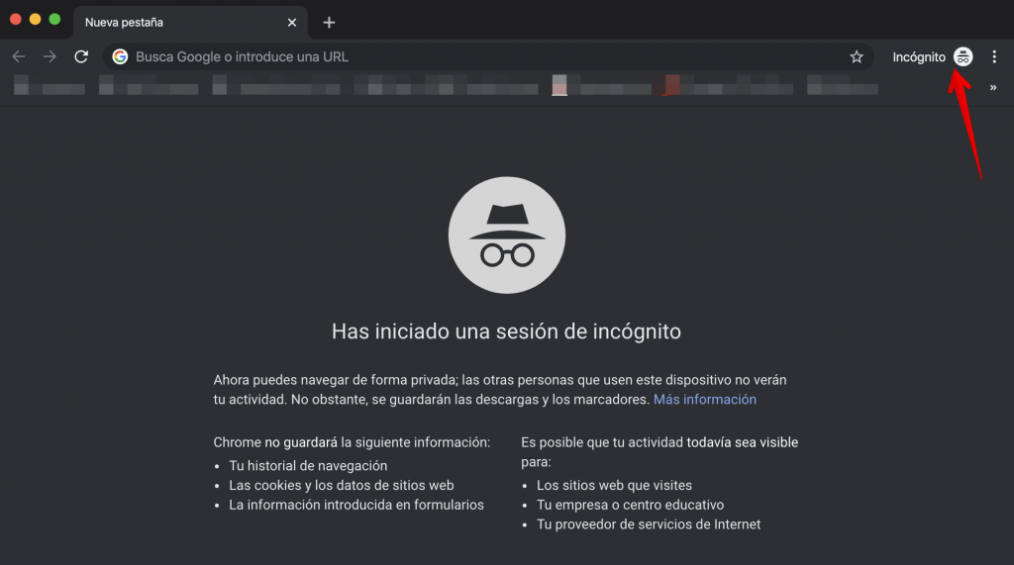Click the Google logo in address bar
Image resolution: width=1014 pixels, height=565 pixels.
click(120, 56)
